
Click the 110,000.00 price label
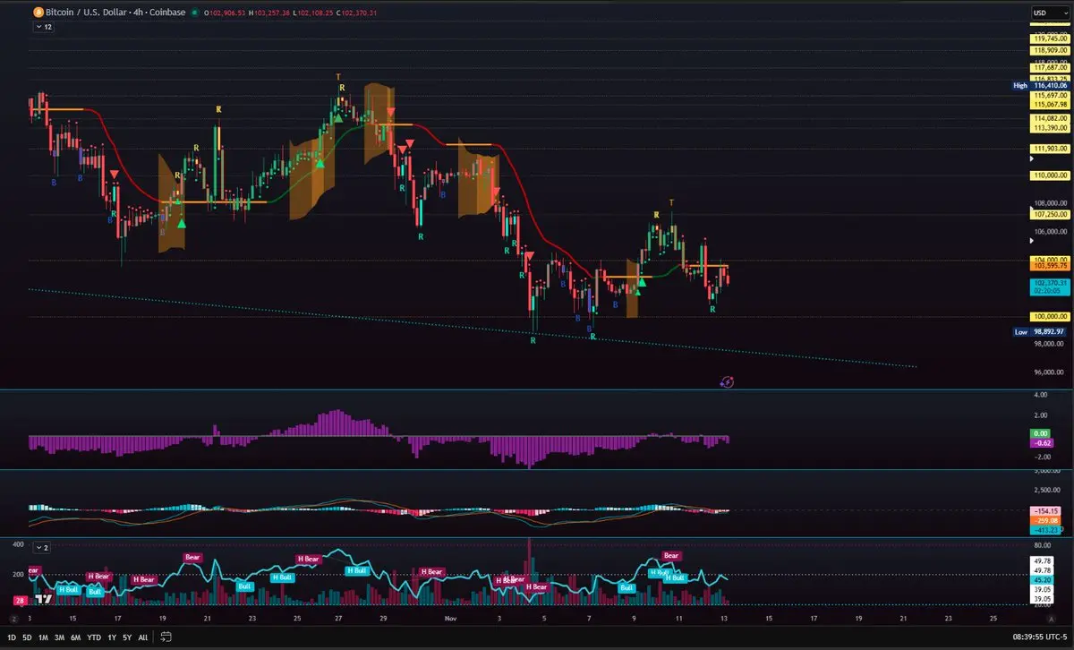1049,175
